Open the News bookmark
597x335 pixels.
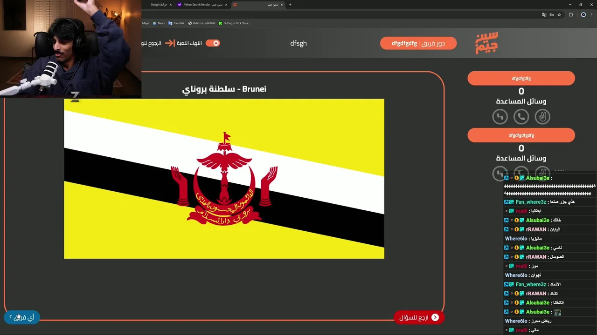tap(159, 23)
